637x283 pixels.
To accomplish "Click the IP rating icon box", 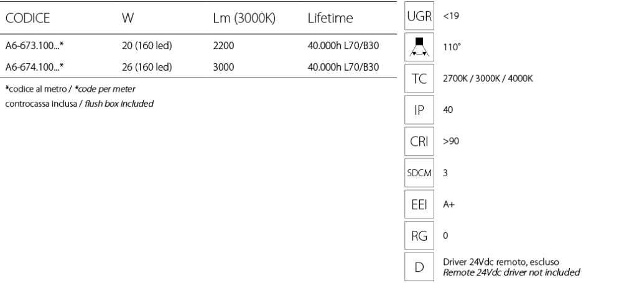I will [x=419, y=109].
